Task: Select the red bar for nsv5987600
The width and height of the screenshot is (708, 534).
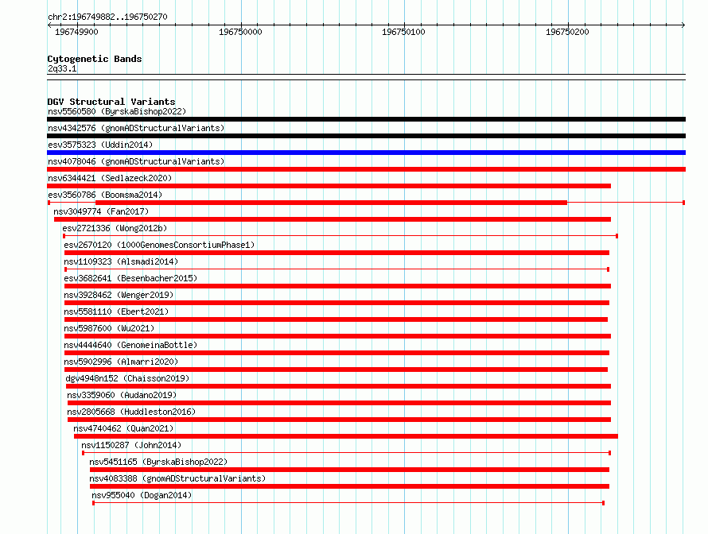Action: pyautogui.click(x=338, y=336)
